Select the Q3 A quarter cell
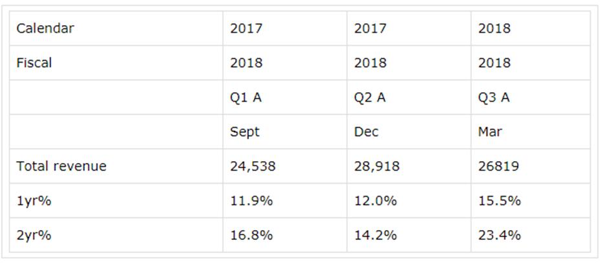Image resolution: width=601 pixels, height=263 pixels. click(x=494, y=97)
